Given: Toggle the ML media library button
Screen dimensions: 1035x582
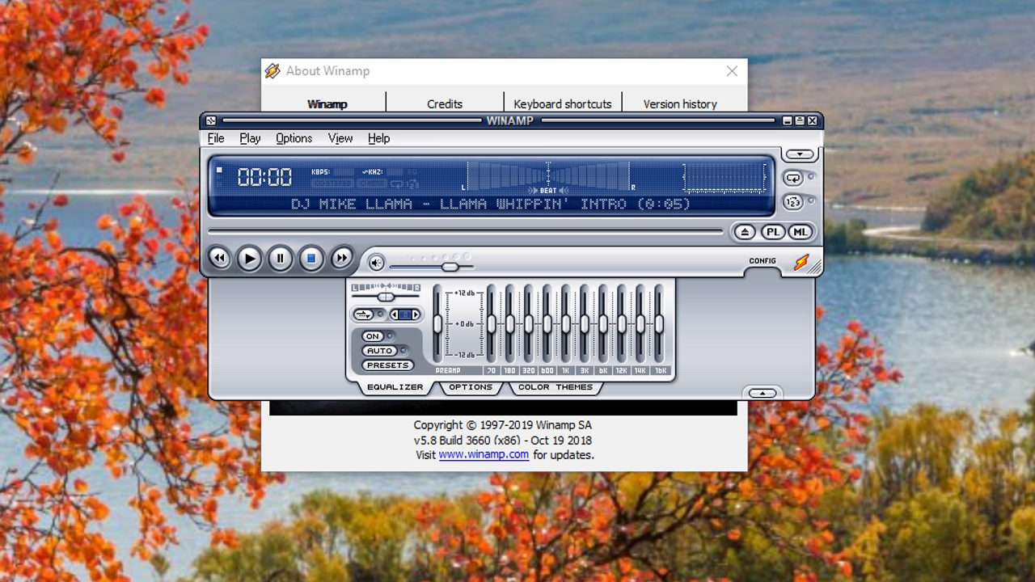Looking at the screenshot, I should coord(800,232).
